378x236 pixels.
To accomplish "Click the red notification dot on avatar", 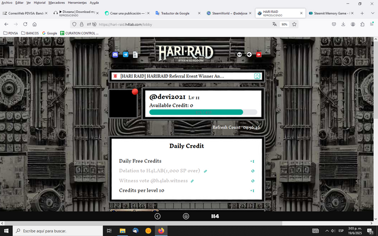I will (135, 91).
